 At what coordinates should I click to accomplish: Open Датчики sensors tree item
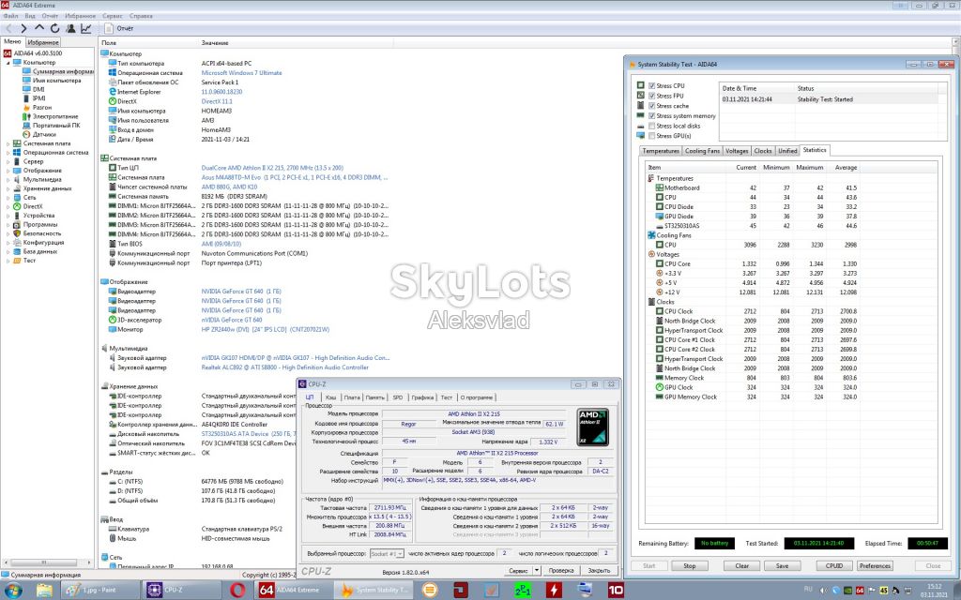pos(44,134)
